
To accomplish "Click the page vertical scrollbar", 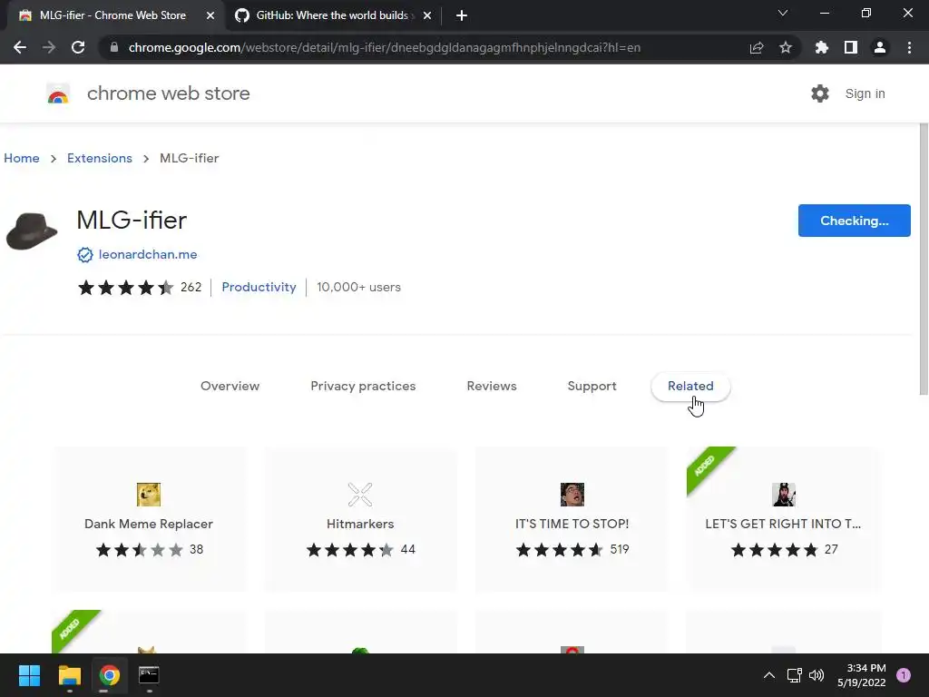I will pos(924,259).
